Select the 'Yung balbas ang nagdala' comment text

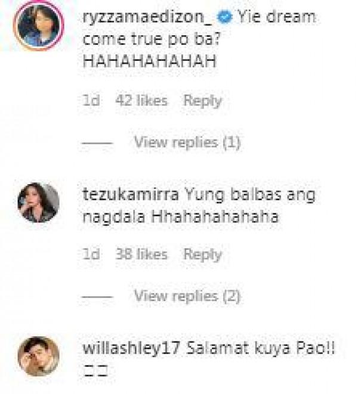tap(199, 206)
